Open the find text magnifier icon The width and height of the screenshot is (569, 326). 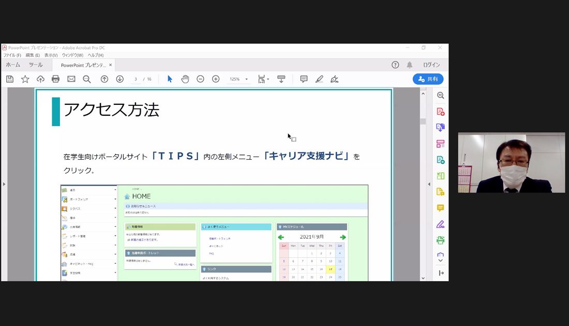pyautogui.click(x=87, y=79)
